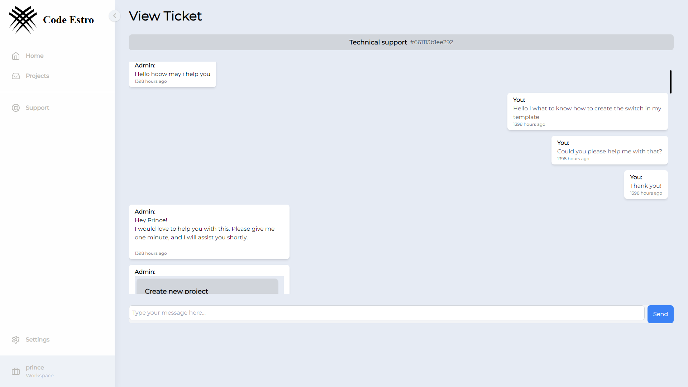Click the Thank you! message bubble
This screenshot has width=688, height=387.
click(645, 185)
